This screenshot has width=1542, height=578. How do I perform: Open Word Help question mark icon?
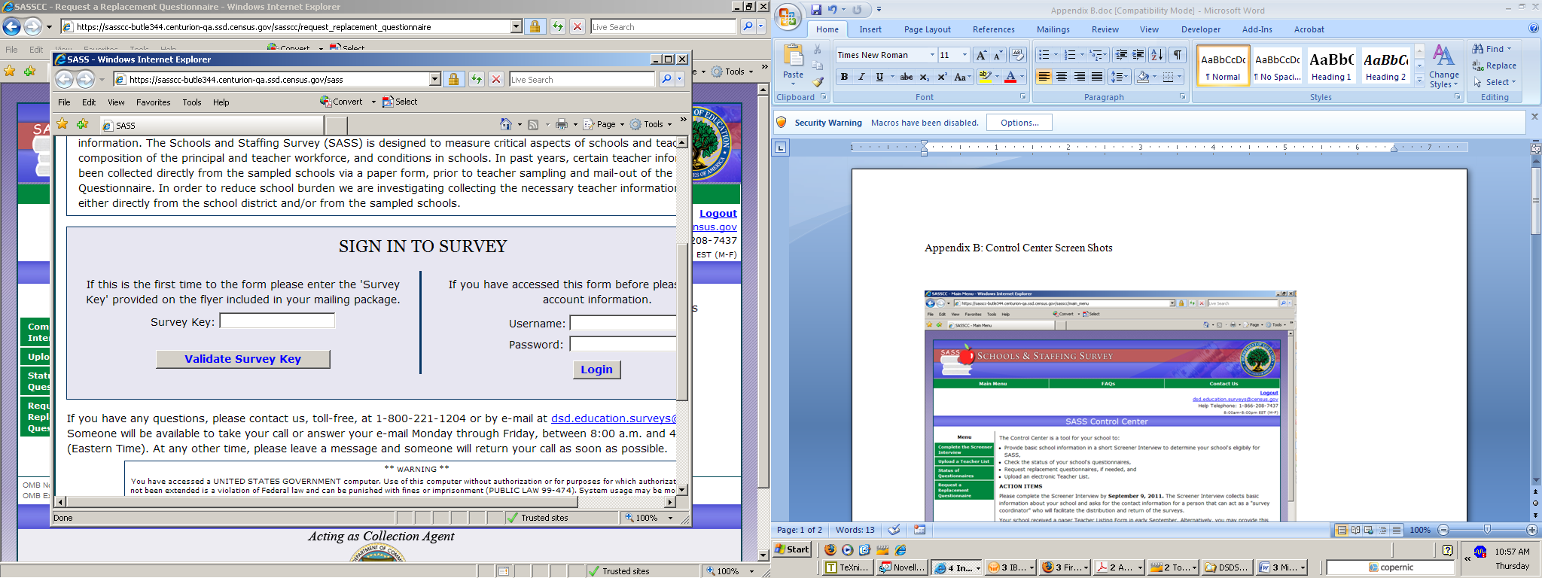tap(1534, 29)
